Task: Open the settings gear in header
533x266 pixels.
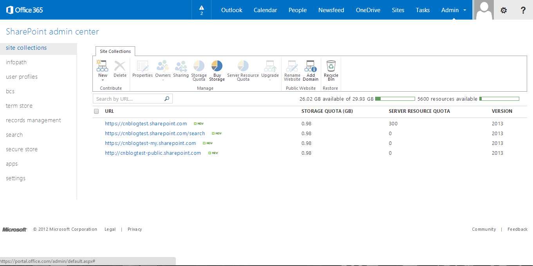Action: (x=504, y=10)
